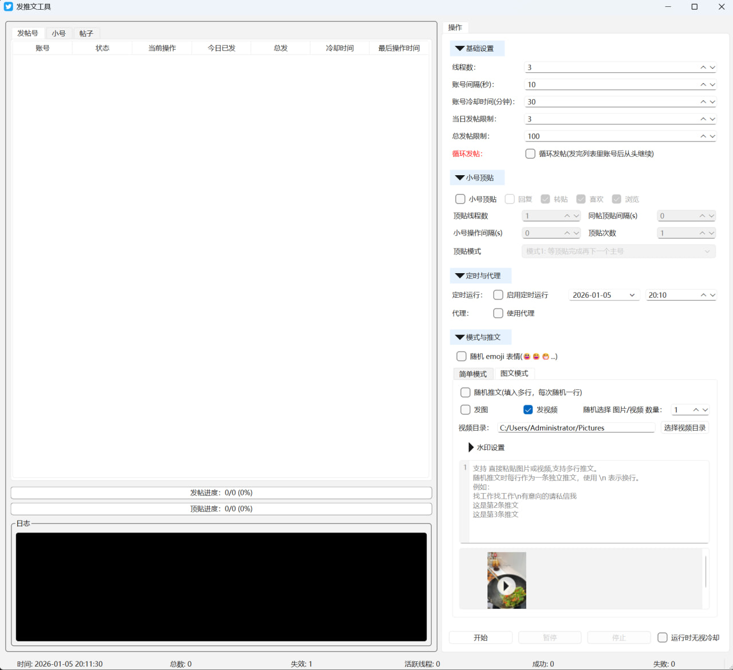This screenshot has height=670, width=733.
Task: Uncheck the 发视频 checkbox
Action: click(x=528, y=410)
